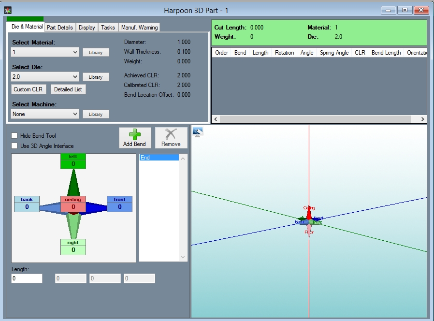Screen dimensions: 434x321
Task: Select the front direction bend box
Action: (x=119, y=204)
